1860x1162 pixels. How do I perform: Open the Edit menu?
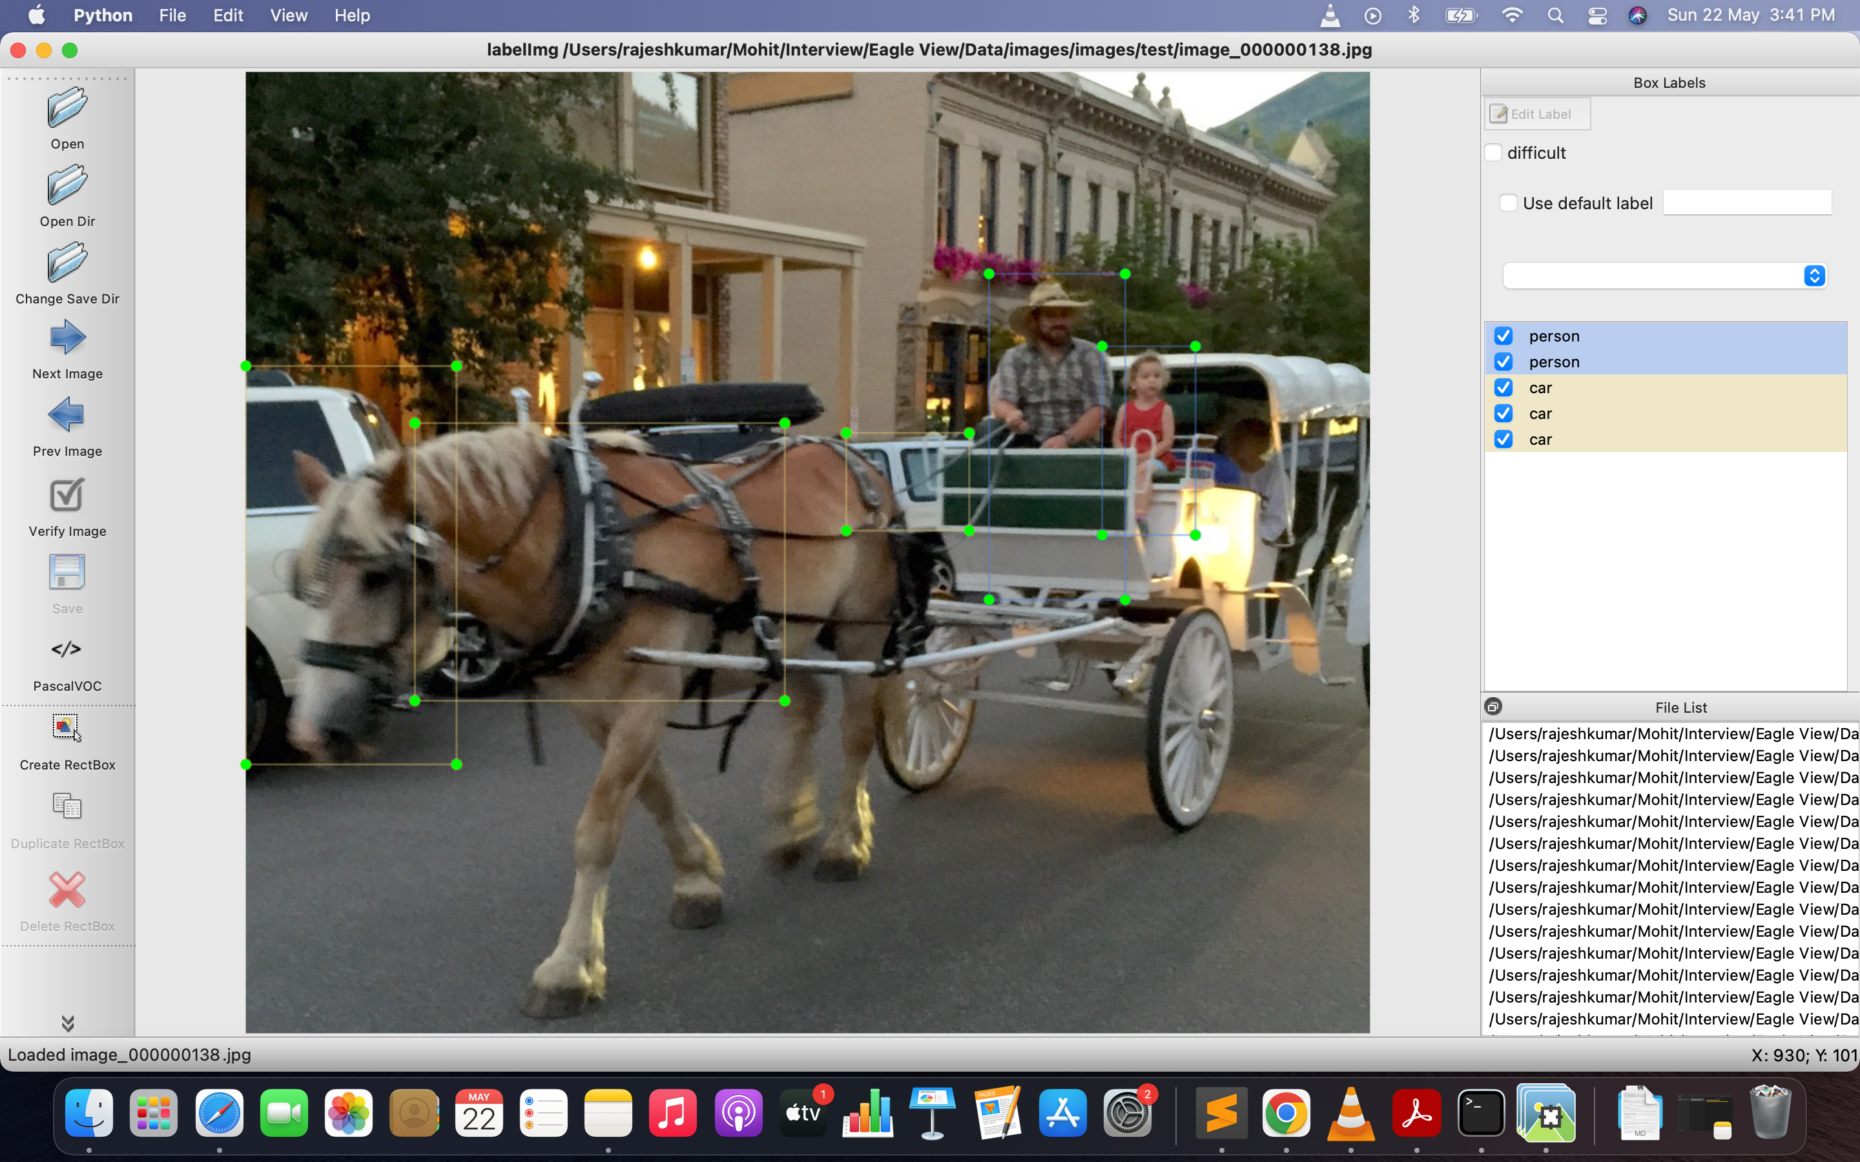227,15
